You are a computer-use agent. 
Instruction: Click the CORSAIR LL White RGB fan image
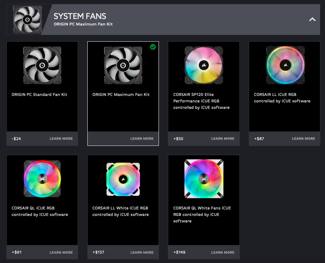(123, 179)
